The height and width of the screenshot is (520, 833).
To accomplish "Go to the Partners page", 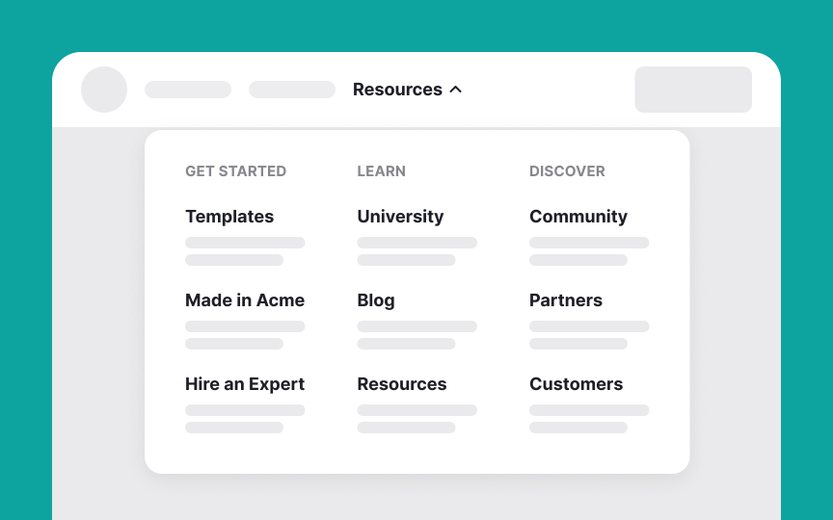I will (x=566, y=300).
